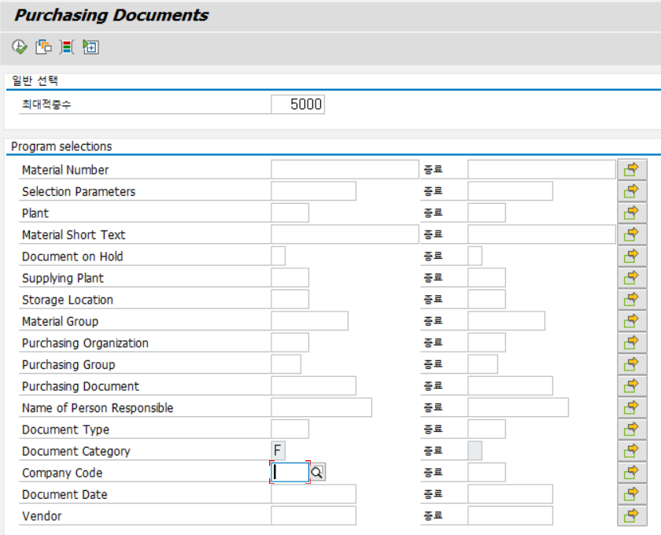Click the 'Purchasing Documents' title text
The height and width of the screenshot is (535, 661).
point(111,15)
